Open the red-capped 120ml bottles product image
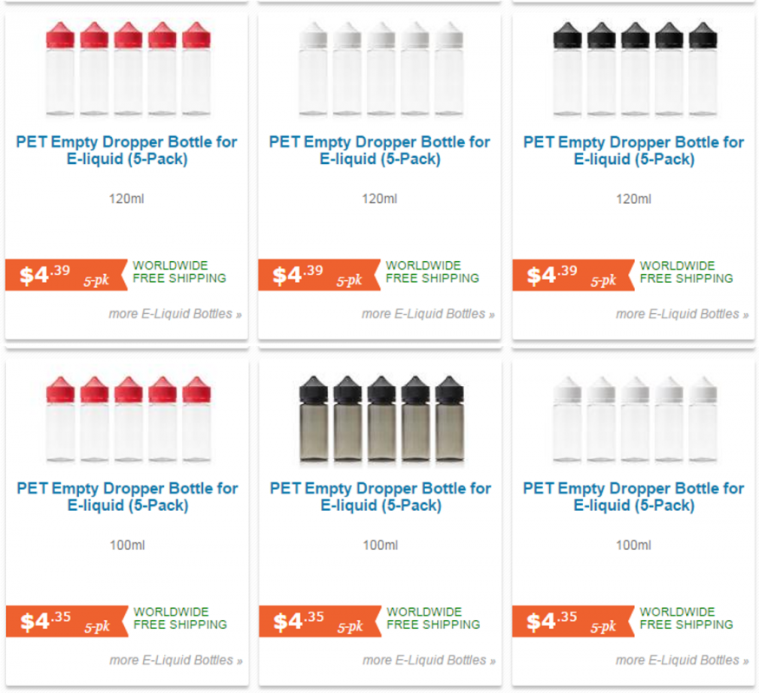Viewport: 759px width, 693px height. (127, 69)
